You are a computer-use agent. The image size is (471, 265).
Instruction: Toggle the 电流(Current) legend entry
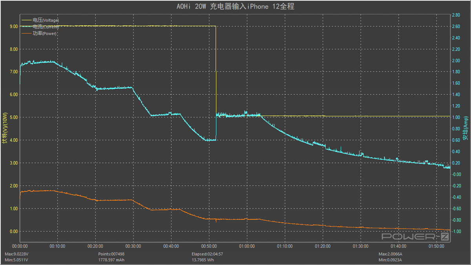46,27
